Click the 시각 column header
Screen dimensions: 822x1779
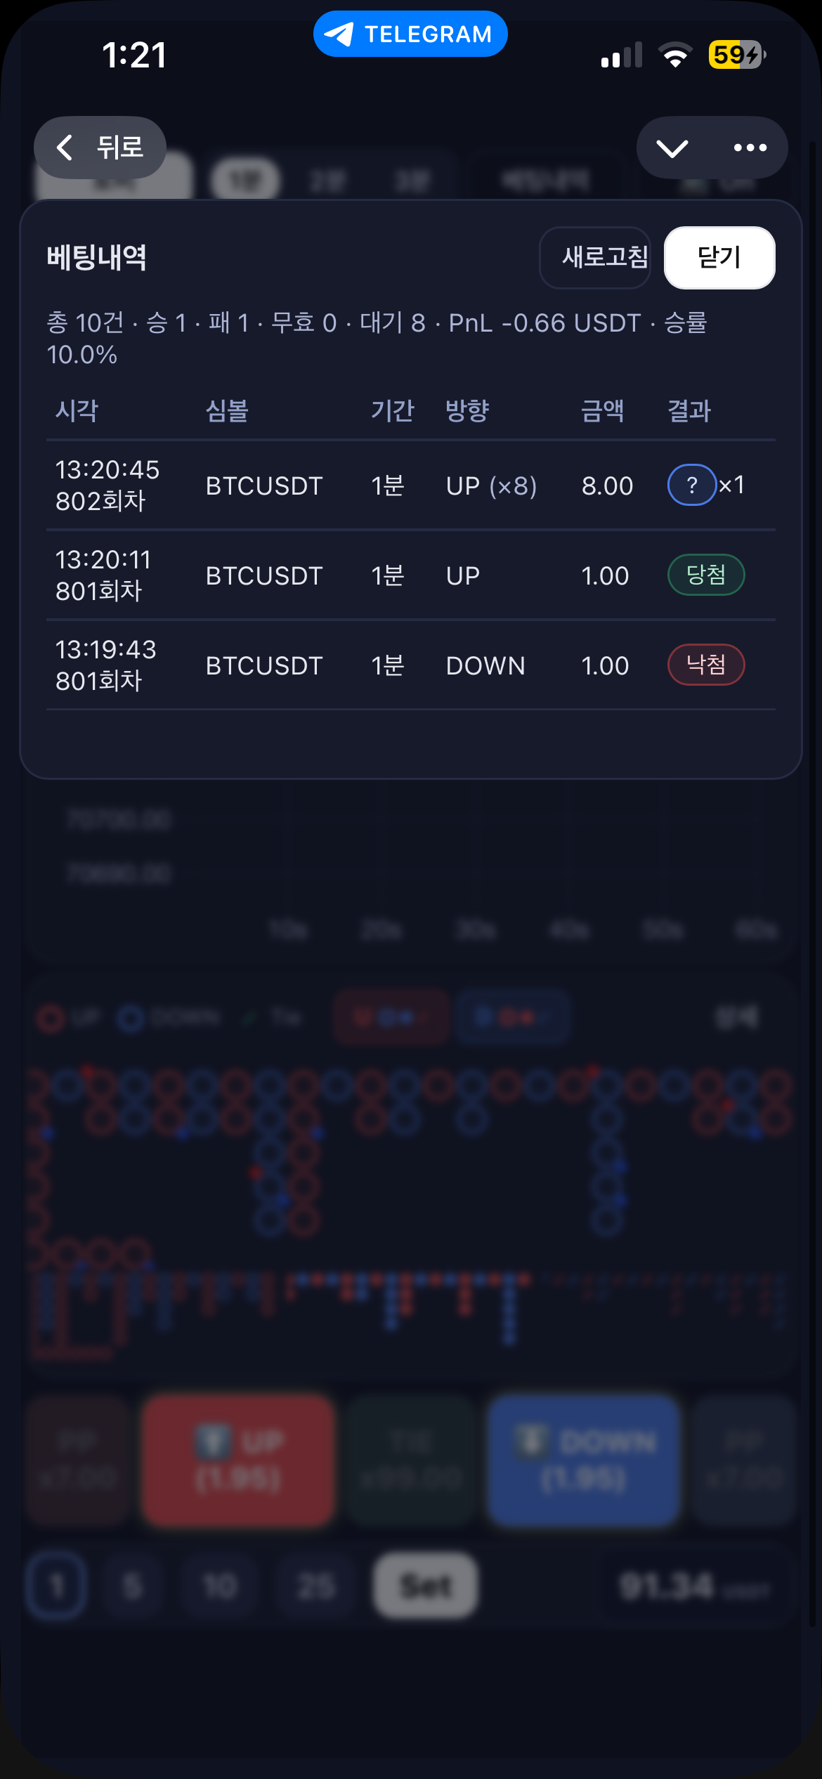(77, 410)
